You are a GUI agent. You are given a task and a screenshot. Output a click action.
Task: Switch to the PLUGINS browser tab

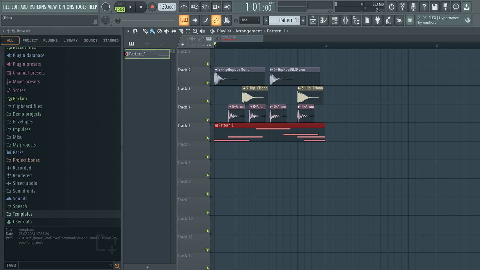pos(50,41)
